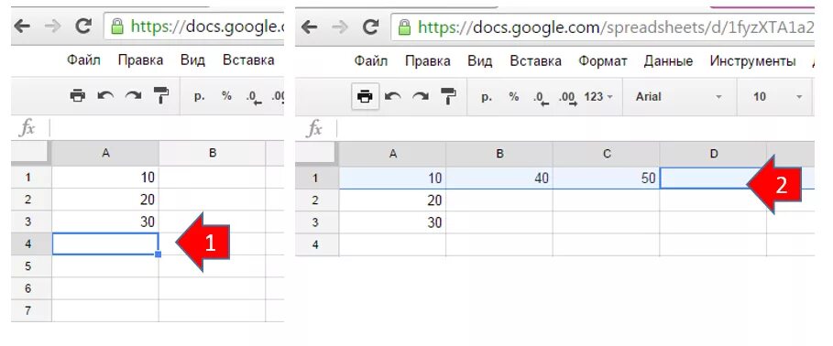Viewport: 833px width, 346px height.
Task: Click the redo icon in the left spreadsheet toolbar
Action: coord(133,95)
